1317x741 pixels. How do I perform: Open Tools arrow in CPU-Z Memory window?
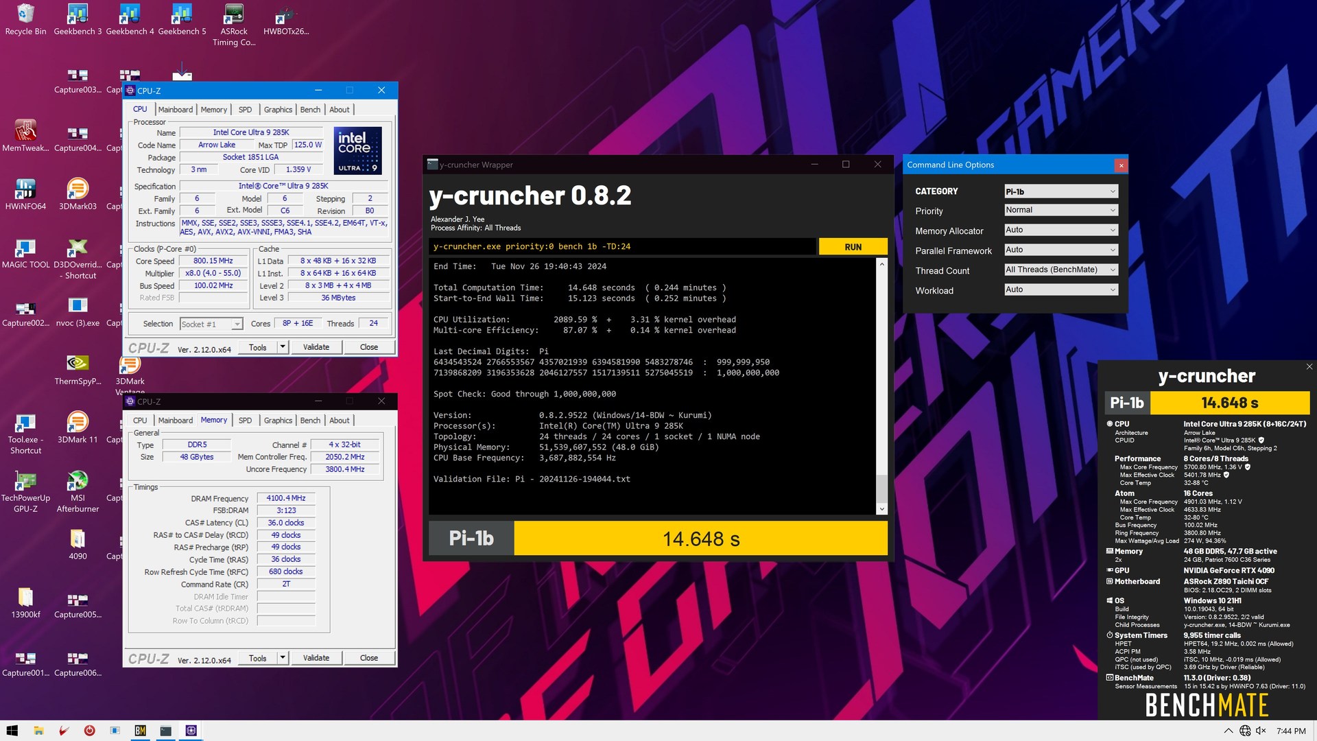(283, 658)
